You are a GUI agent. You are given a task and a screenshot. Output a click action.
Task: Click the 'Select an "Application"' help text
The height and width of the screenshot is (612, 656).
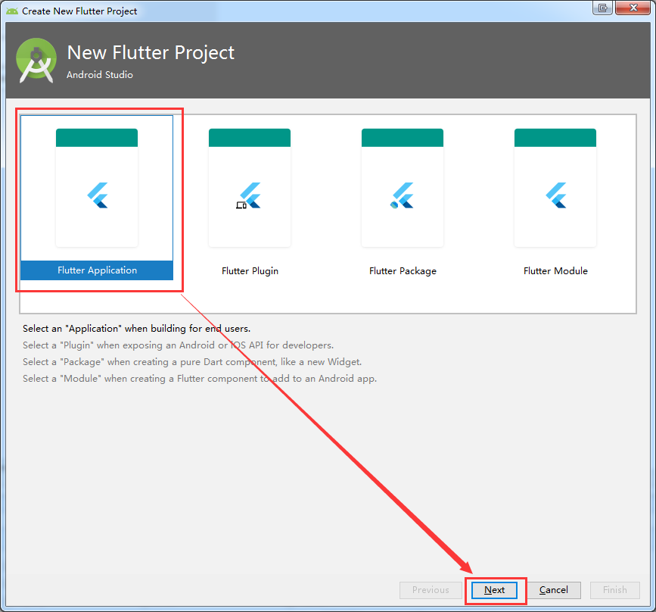136,329
